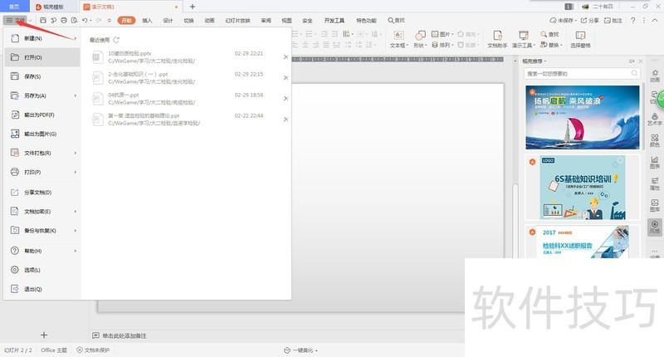Open the 形状 shapes tool
This screenshot has height=357, width=664.
420,39
